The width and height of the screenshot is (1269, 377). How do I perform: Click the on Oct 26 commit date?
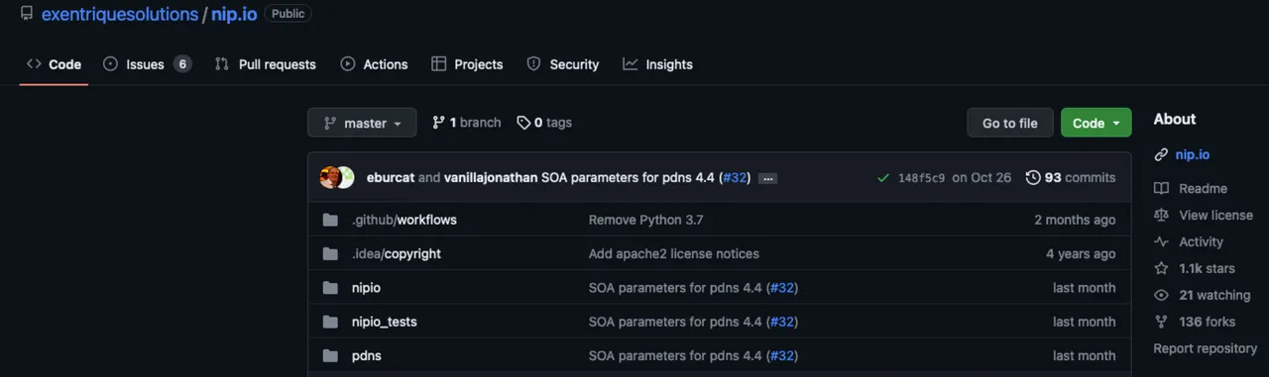tap(981, 178)
